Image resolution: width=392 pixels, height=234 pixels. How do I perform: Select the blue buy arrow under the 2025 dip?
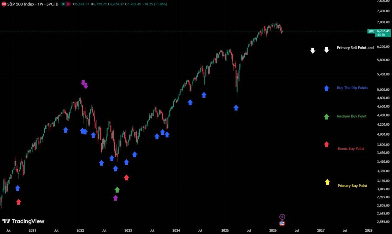click(237, 108)
